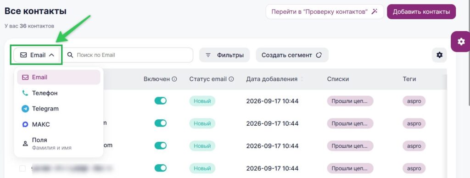
Task: Select Email option in dropdown list
Action: tap(59, 78)
